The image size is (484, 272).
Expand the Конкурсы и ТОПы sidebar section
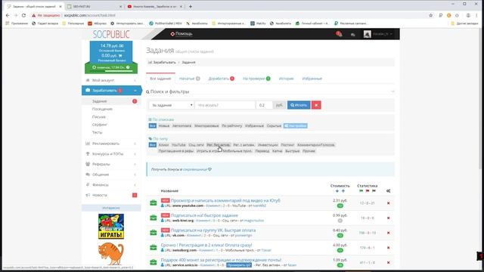pyautogui.click(x=111, y=154)
